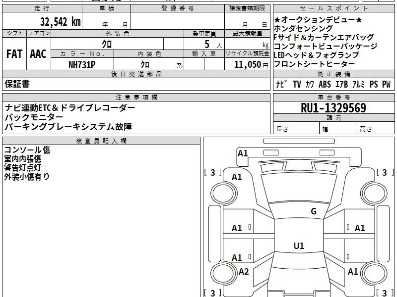Select the ABS equipment code
The image size is (397, 297).
pyautogui.click(x=325, y=84)
